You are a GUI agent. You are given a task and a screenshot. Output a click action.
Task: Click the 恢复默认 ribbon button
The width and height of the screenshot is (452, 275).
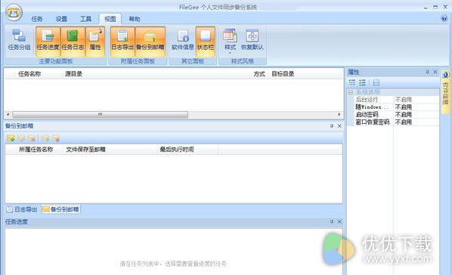(252, 41)
